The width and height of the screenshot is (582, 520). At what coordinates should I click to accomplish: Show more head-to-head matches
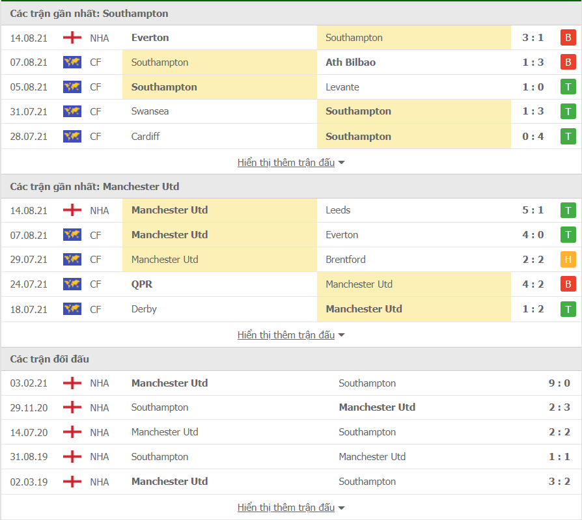pyautogui.click(x=290, y=508)
